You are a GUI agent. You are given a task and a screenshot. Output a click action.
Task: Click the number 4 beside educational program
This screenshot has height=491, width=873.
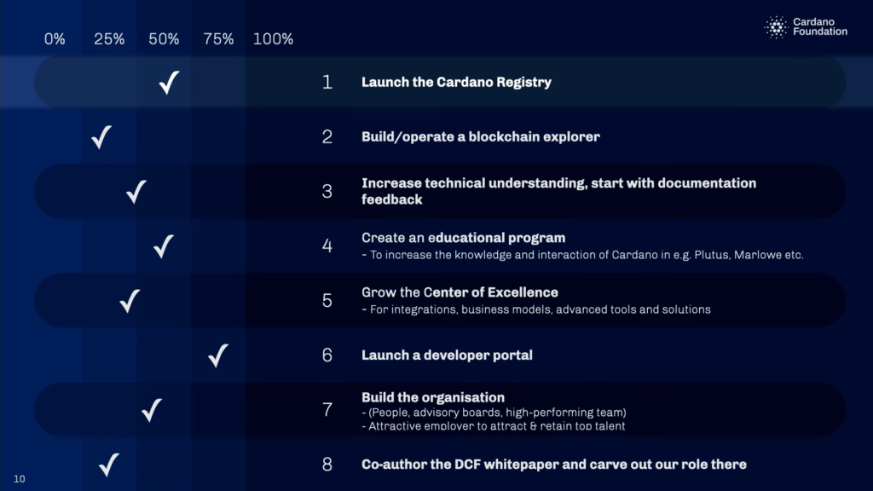tap(327, 246)
